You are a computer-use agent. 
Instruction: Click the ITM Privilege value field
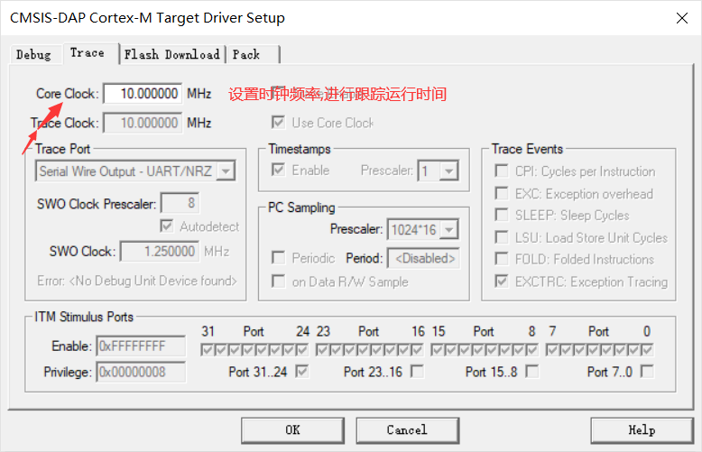pyautogui.click(x=141, y=372)
